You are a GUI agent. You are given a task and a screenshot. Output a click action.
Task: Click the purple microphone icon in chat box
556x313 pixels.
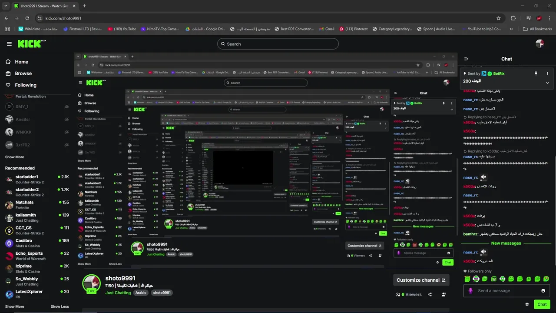click(470, 291)
